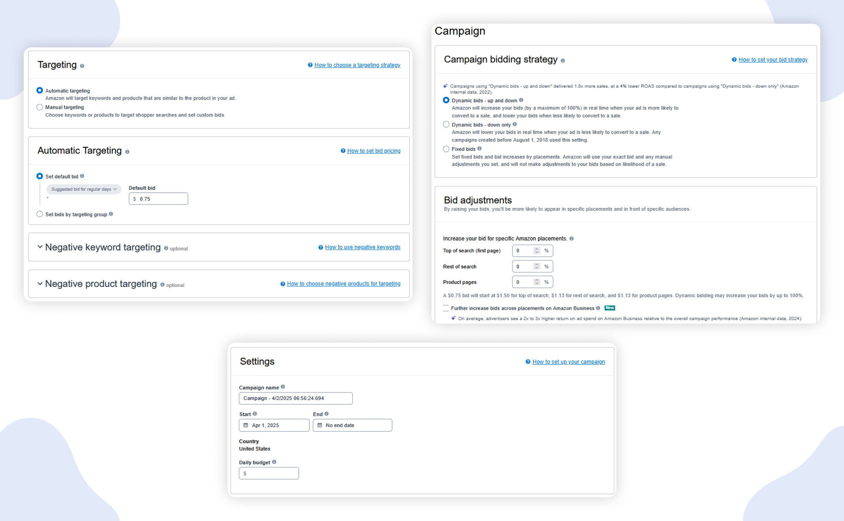Click the info icon beside Campaign bidding strategy heading
The image size is (844, 521).
(x=562, y=60)
